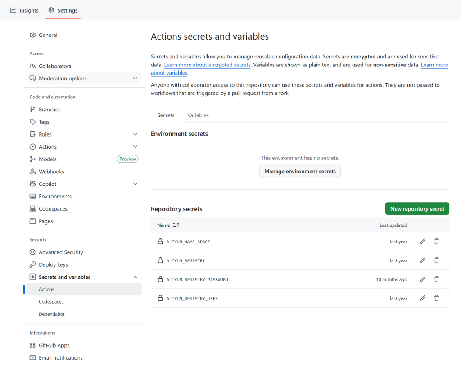The width and height of the screenshot is (461, 370).
Task: Click the trash delete icon for ALIYUN_REGISTRY
Action: [436, 260]
